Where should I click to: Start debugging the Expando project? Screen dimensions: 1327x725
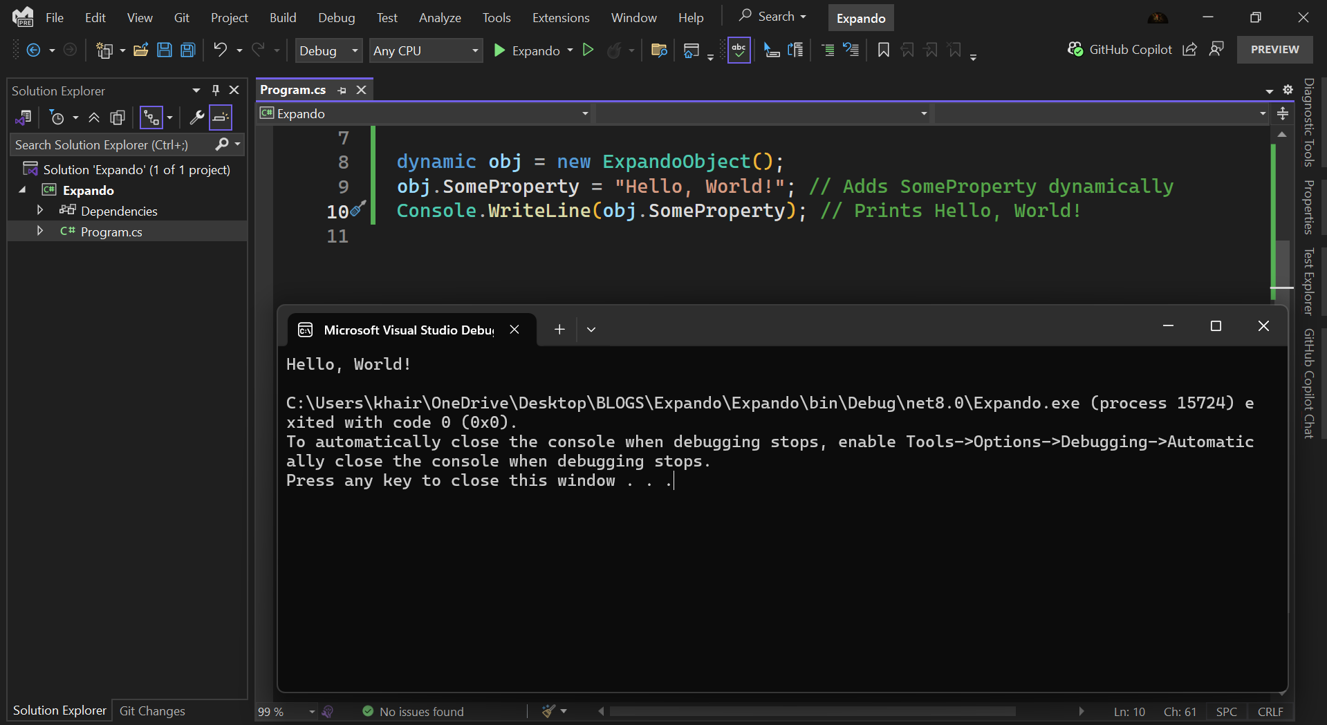click(x=499, y=50)
